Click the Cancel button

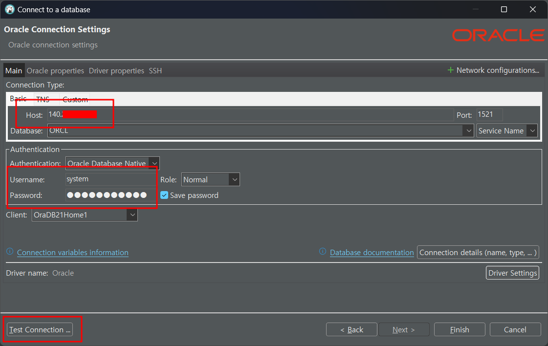coord(515,329)
